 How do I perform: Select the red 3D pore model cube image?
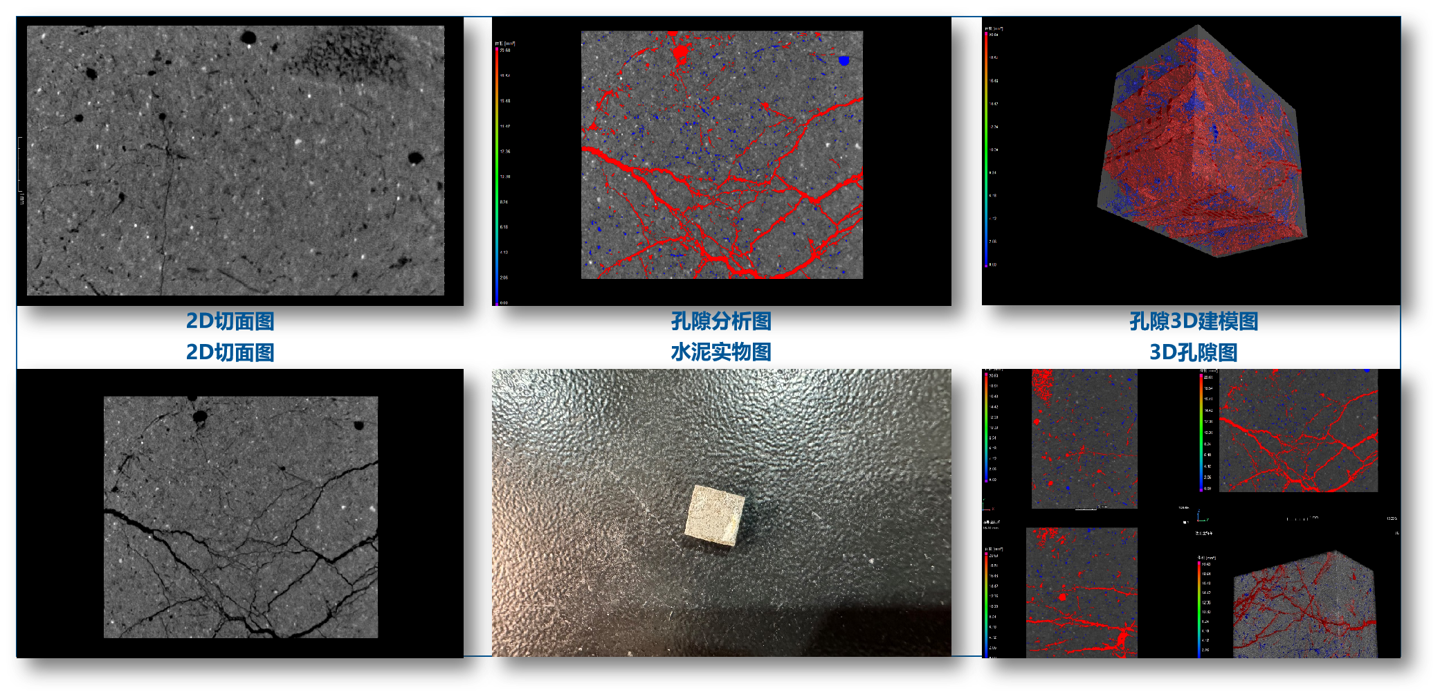point(1202,142)
